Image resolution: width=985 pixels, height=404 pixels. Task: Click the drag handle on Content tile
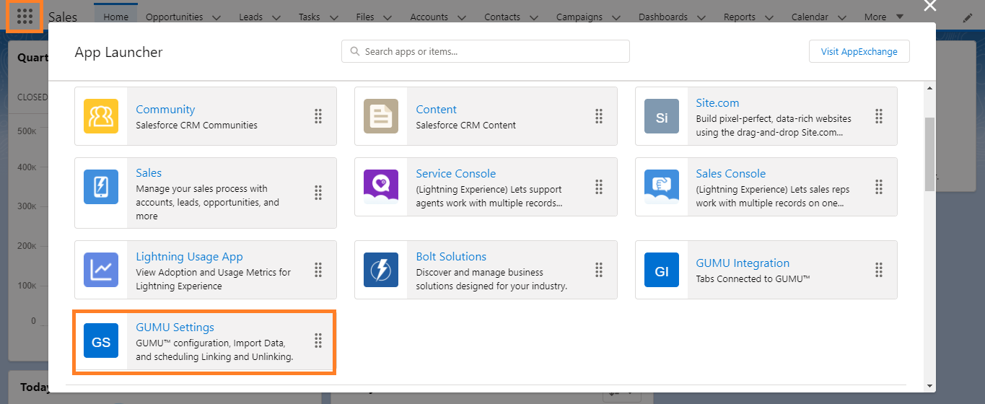tap(598, 116)
